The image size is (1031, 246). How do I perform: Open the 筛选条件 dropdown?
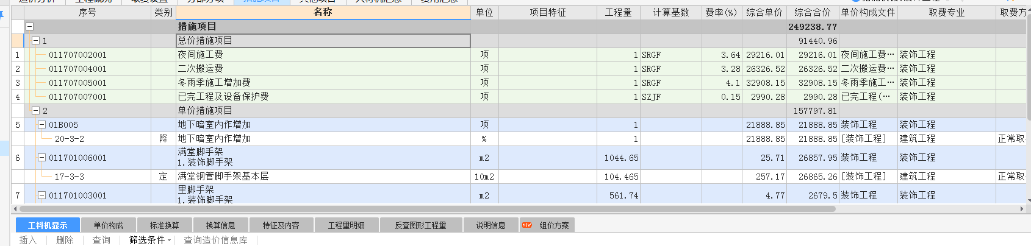(149, 240)
